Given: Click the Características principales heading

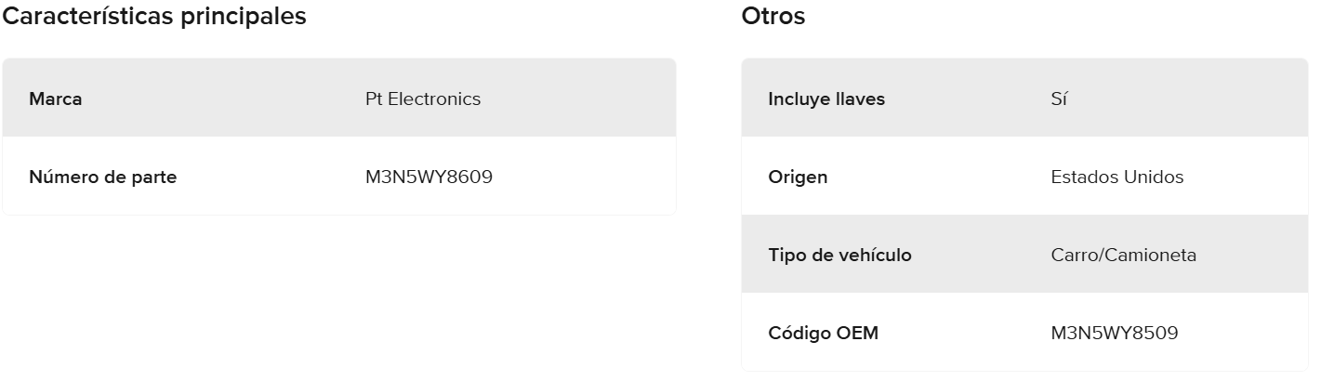Looking at the screenshot, I should click(x=155, y=17).
